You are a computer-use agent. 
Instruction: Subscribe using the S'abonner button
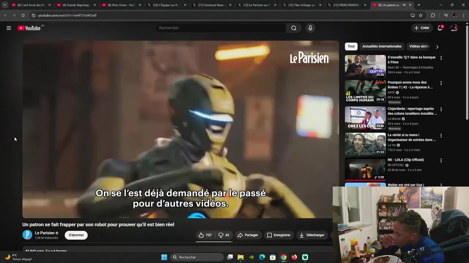click(x=76, y=235)
